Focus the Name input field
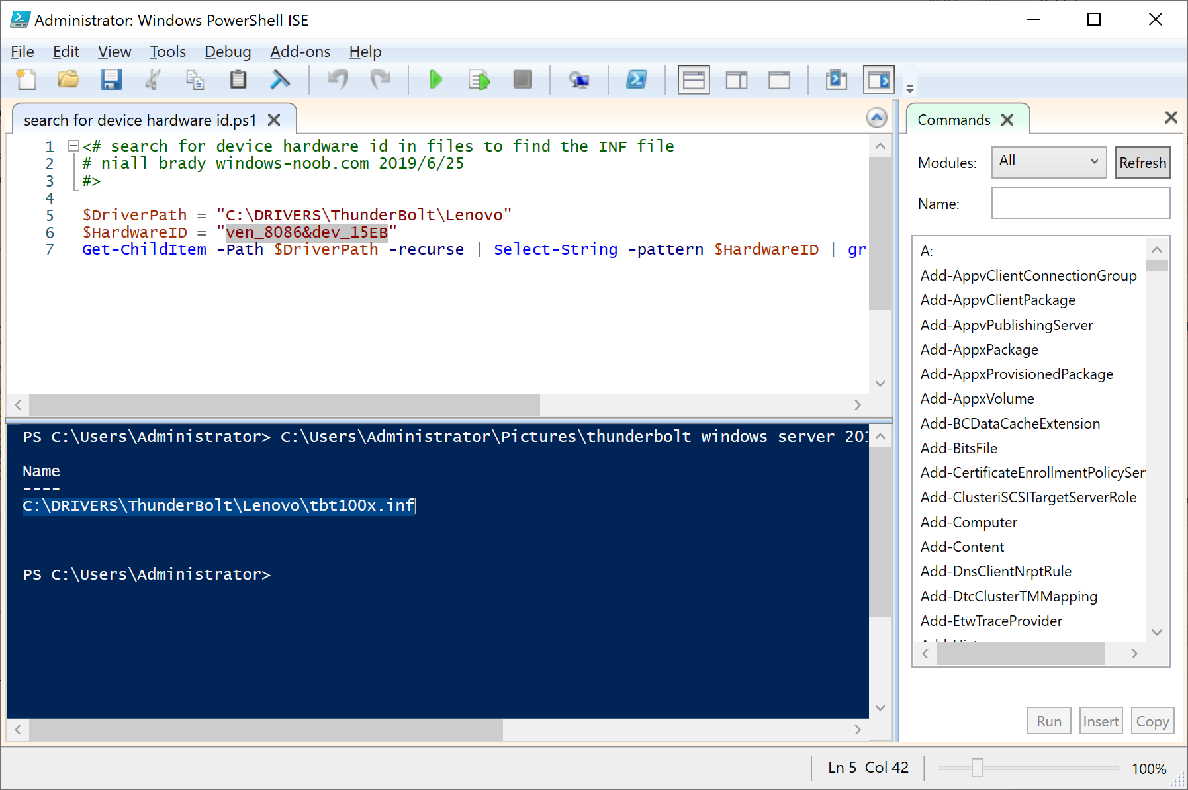This screenshot has height=790, width=1188. pos(1080,203)
